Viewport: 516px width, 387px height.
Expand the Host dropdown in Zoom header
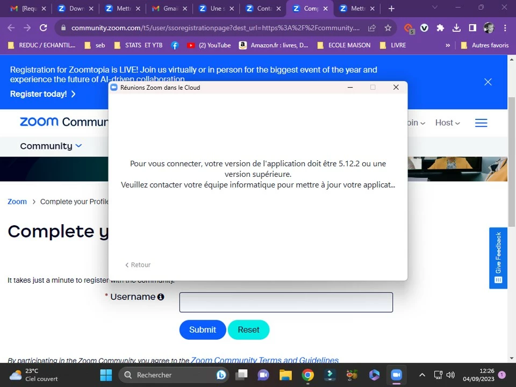pyautogui.click(x=448, y=123)
